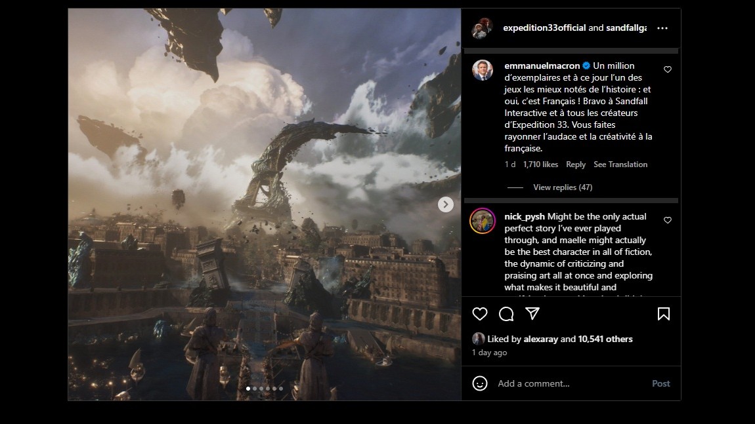The width and height of the screenshot is (755, 424).
Task: View the 10,541 others who liked
Action: click(605, 339)
